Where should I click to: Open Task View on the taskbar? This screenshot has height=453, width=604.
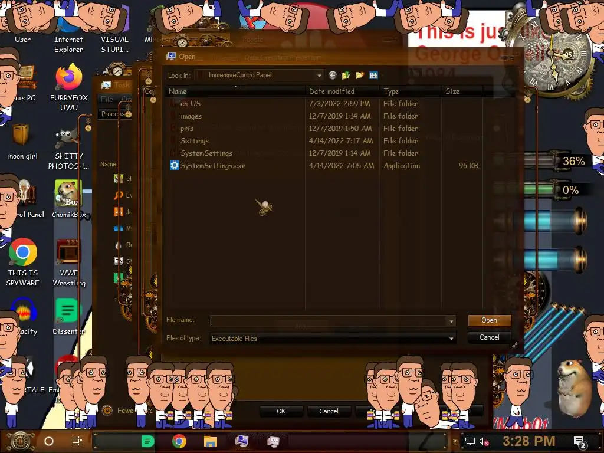point(77,441)
